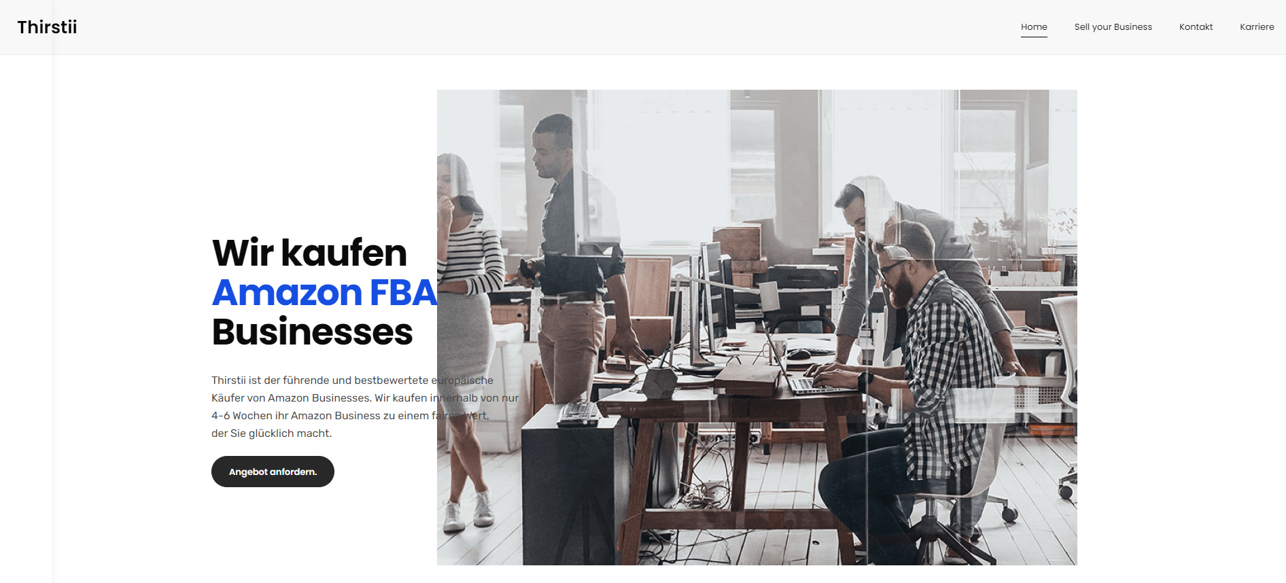Click the blue Amazon FBA headline
The width and height of the screenshot is (1286, 583).
click(x=324, y=293)
